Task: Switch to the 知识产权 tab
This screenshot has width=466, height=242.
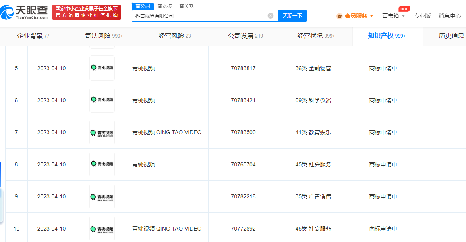Action: tap(387, 36)
